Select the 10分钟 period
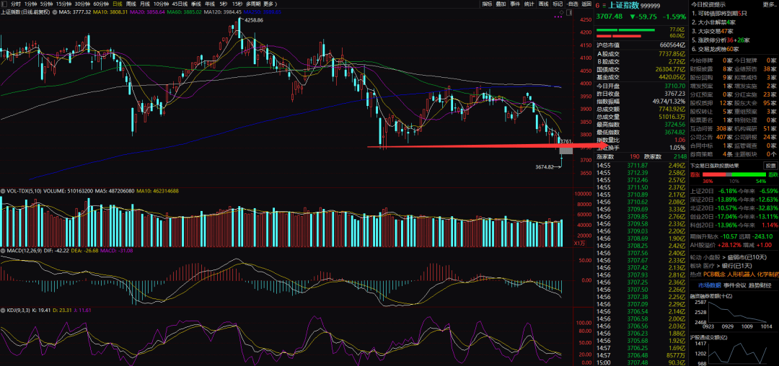The height and width of the screenshot is (366, 779). point(161,4)
